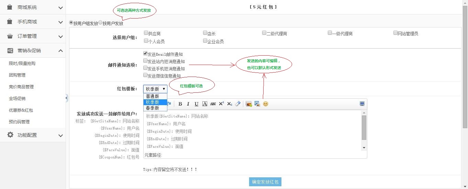Image resolution: width=468 pixels, height=189 pixels.
Task: Click the eraser clear-formatting icon
Action: click(238, 104)
